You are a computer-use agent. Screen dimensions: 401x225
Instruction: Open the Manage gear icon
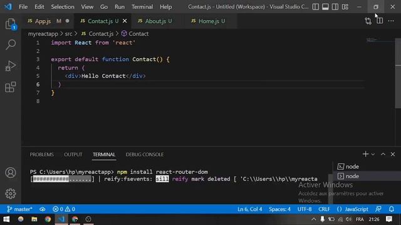(x=11, y=194)
